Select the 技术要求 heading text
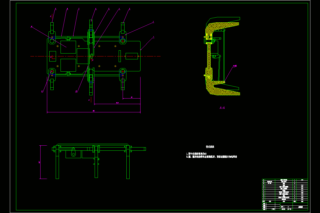 point(210,147)
